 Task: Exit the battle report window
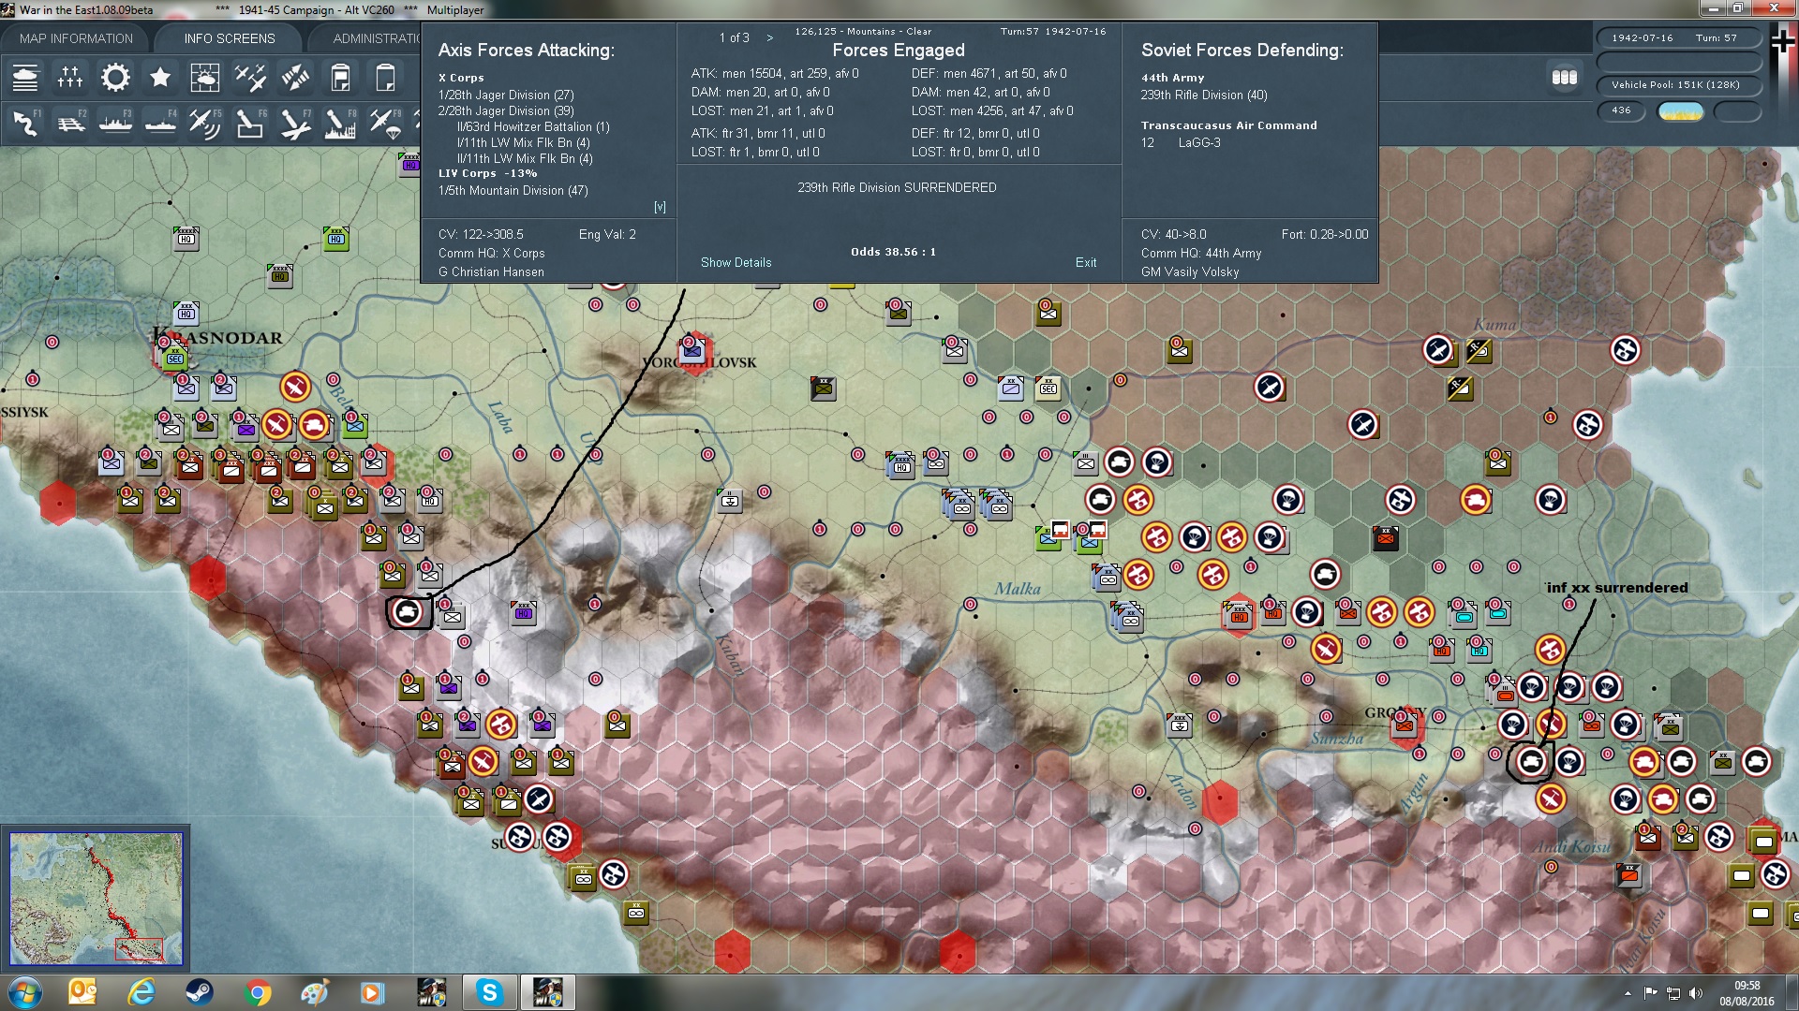pos(1086,262)
